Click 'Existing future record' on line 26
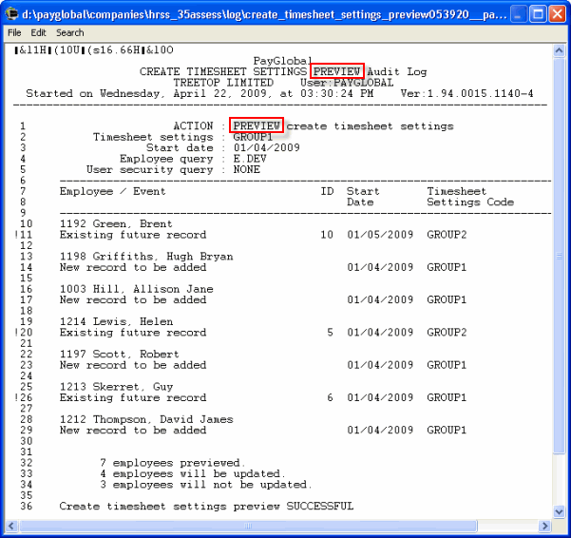The image size is (571, 538). coord(133,397)
